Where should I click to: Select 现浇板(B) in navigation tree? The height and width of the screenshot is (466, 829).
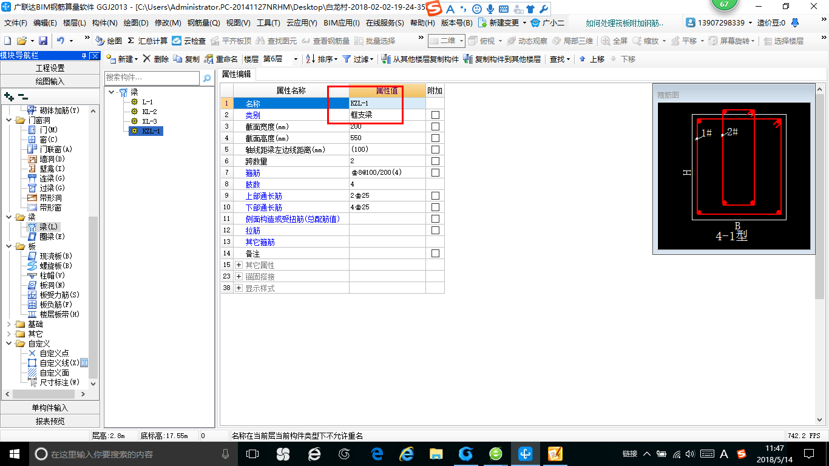pyautogui.click(x=56, y=256)
